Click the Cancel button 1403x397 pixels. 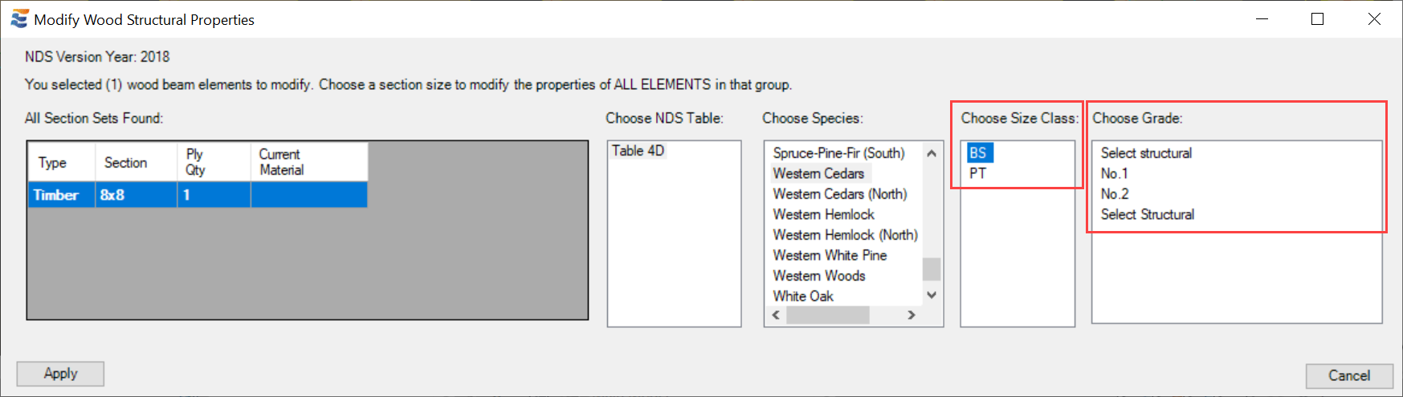pos(1349,375)
